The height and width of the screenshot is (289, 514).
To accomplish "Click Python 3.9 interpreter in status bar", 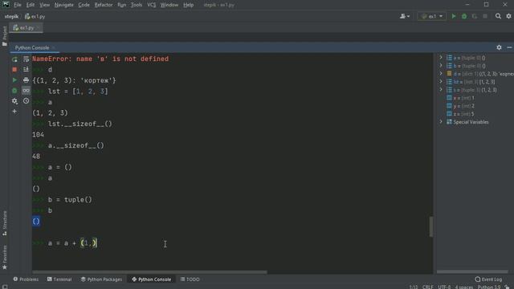I will coord(489,287).
